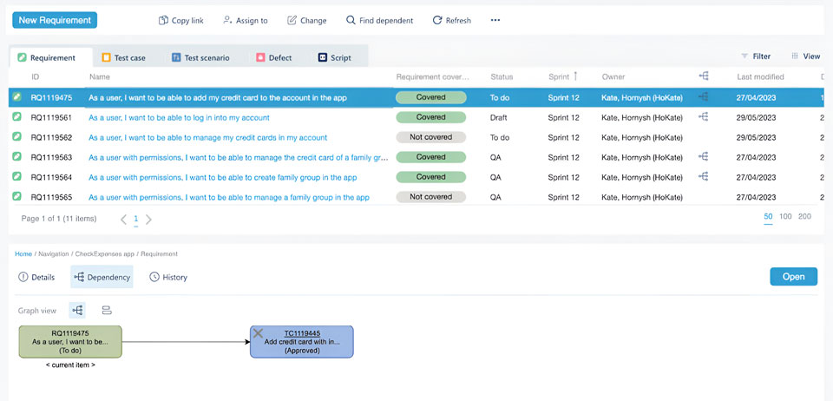Go to next page arrow
833x401 pixels.
[148, 220]
